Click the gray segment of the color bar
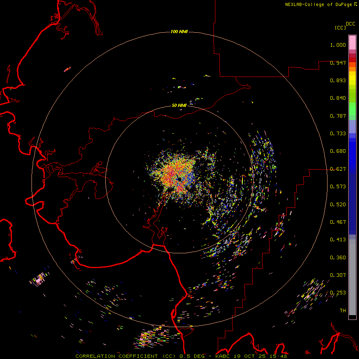The height and width of the screenshot is (359, 359). (352, 277)
